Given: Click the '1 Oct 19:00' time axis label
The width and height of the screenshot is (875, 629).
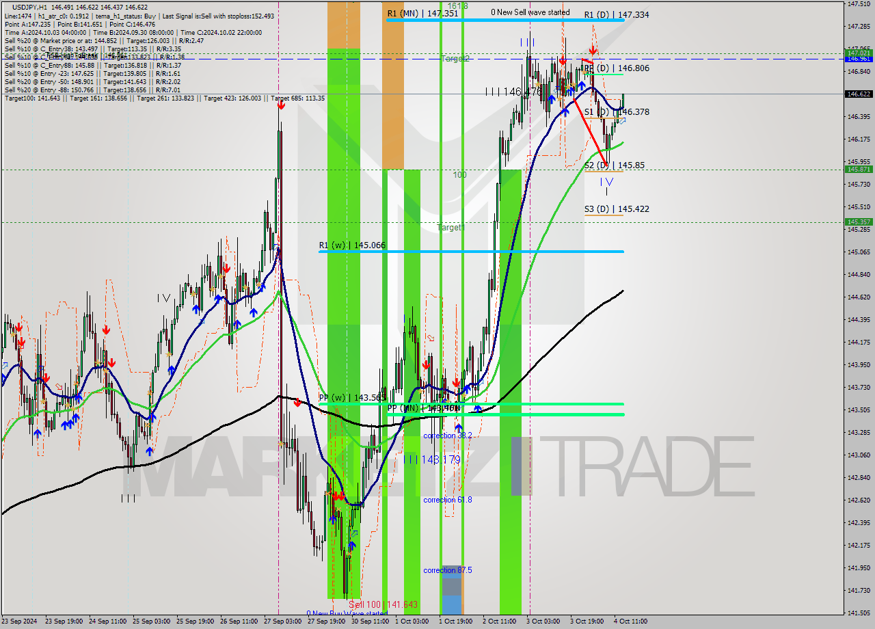Looking at the screenshot, I should pyautogui.click(x=456, y=621).
